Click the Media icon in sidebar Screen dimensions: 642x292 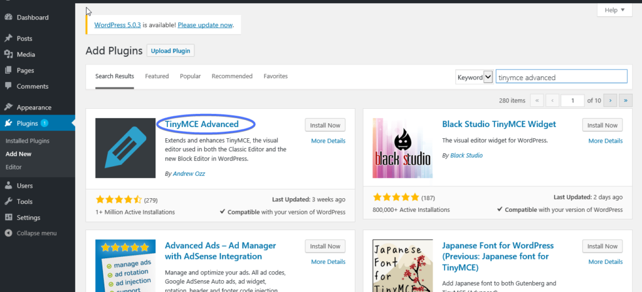(x=8, y=54)
